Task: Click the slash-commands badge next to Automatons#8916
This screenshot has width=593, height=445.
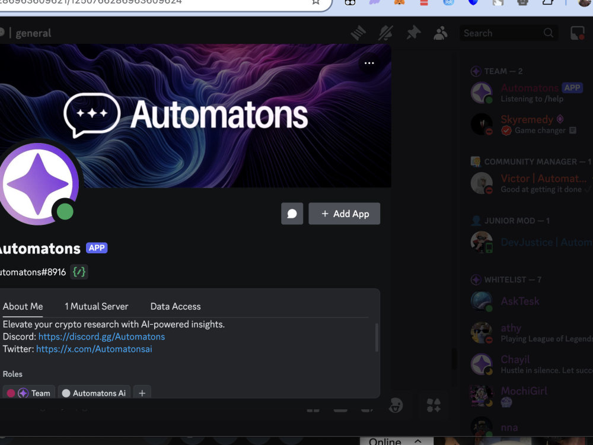Action: pyautogui.click(x=79, y=272)
